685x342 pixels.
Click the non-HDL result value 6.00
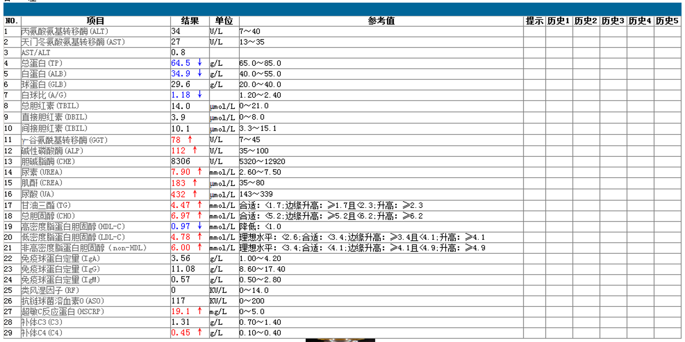180,248
